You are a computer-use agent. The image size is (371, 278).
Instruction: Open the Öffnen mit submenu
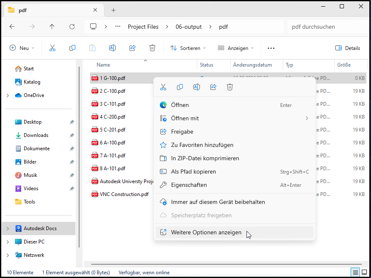pos(234,118)
